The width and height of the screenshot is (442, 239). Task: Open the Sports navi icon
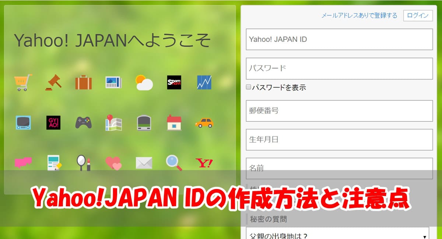174,82
